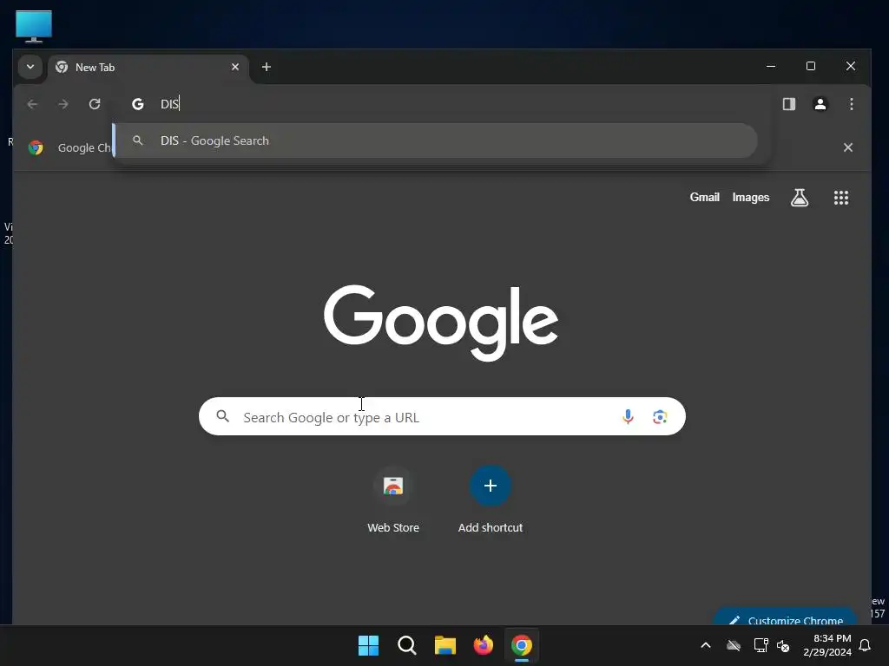Maximize the Chrome window
Screen dimensions: 889x666
[811, 66]
